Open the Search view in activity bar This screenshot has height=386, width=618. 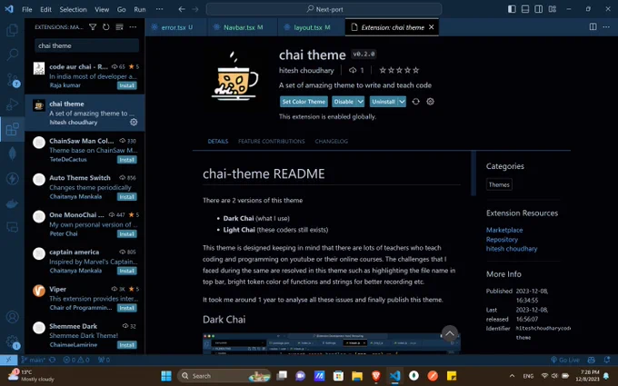pyautogui.click(x=12, y=54)
